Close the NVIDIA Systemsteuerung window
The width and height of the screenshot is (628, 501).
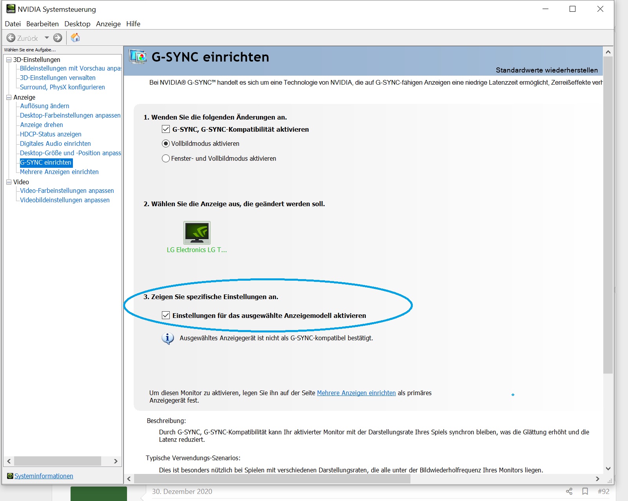click(600, 9)
